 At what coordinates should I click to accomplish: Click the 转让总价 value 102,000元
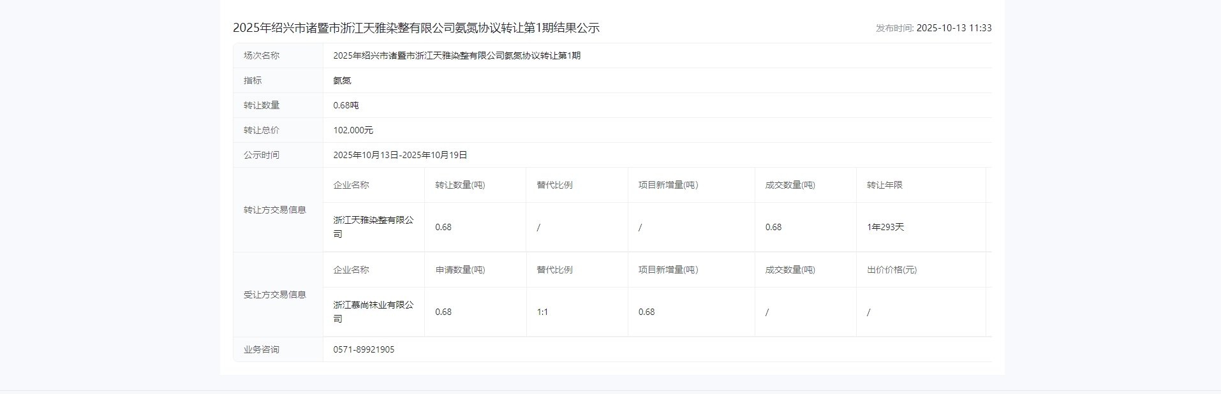353,130
